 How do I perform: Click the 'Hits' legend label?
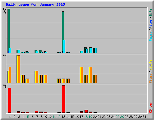click(151, 12)
